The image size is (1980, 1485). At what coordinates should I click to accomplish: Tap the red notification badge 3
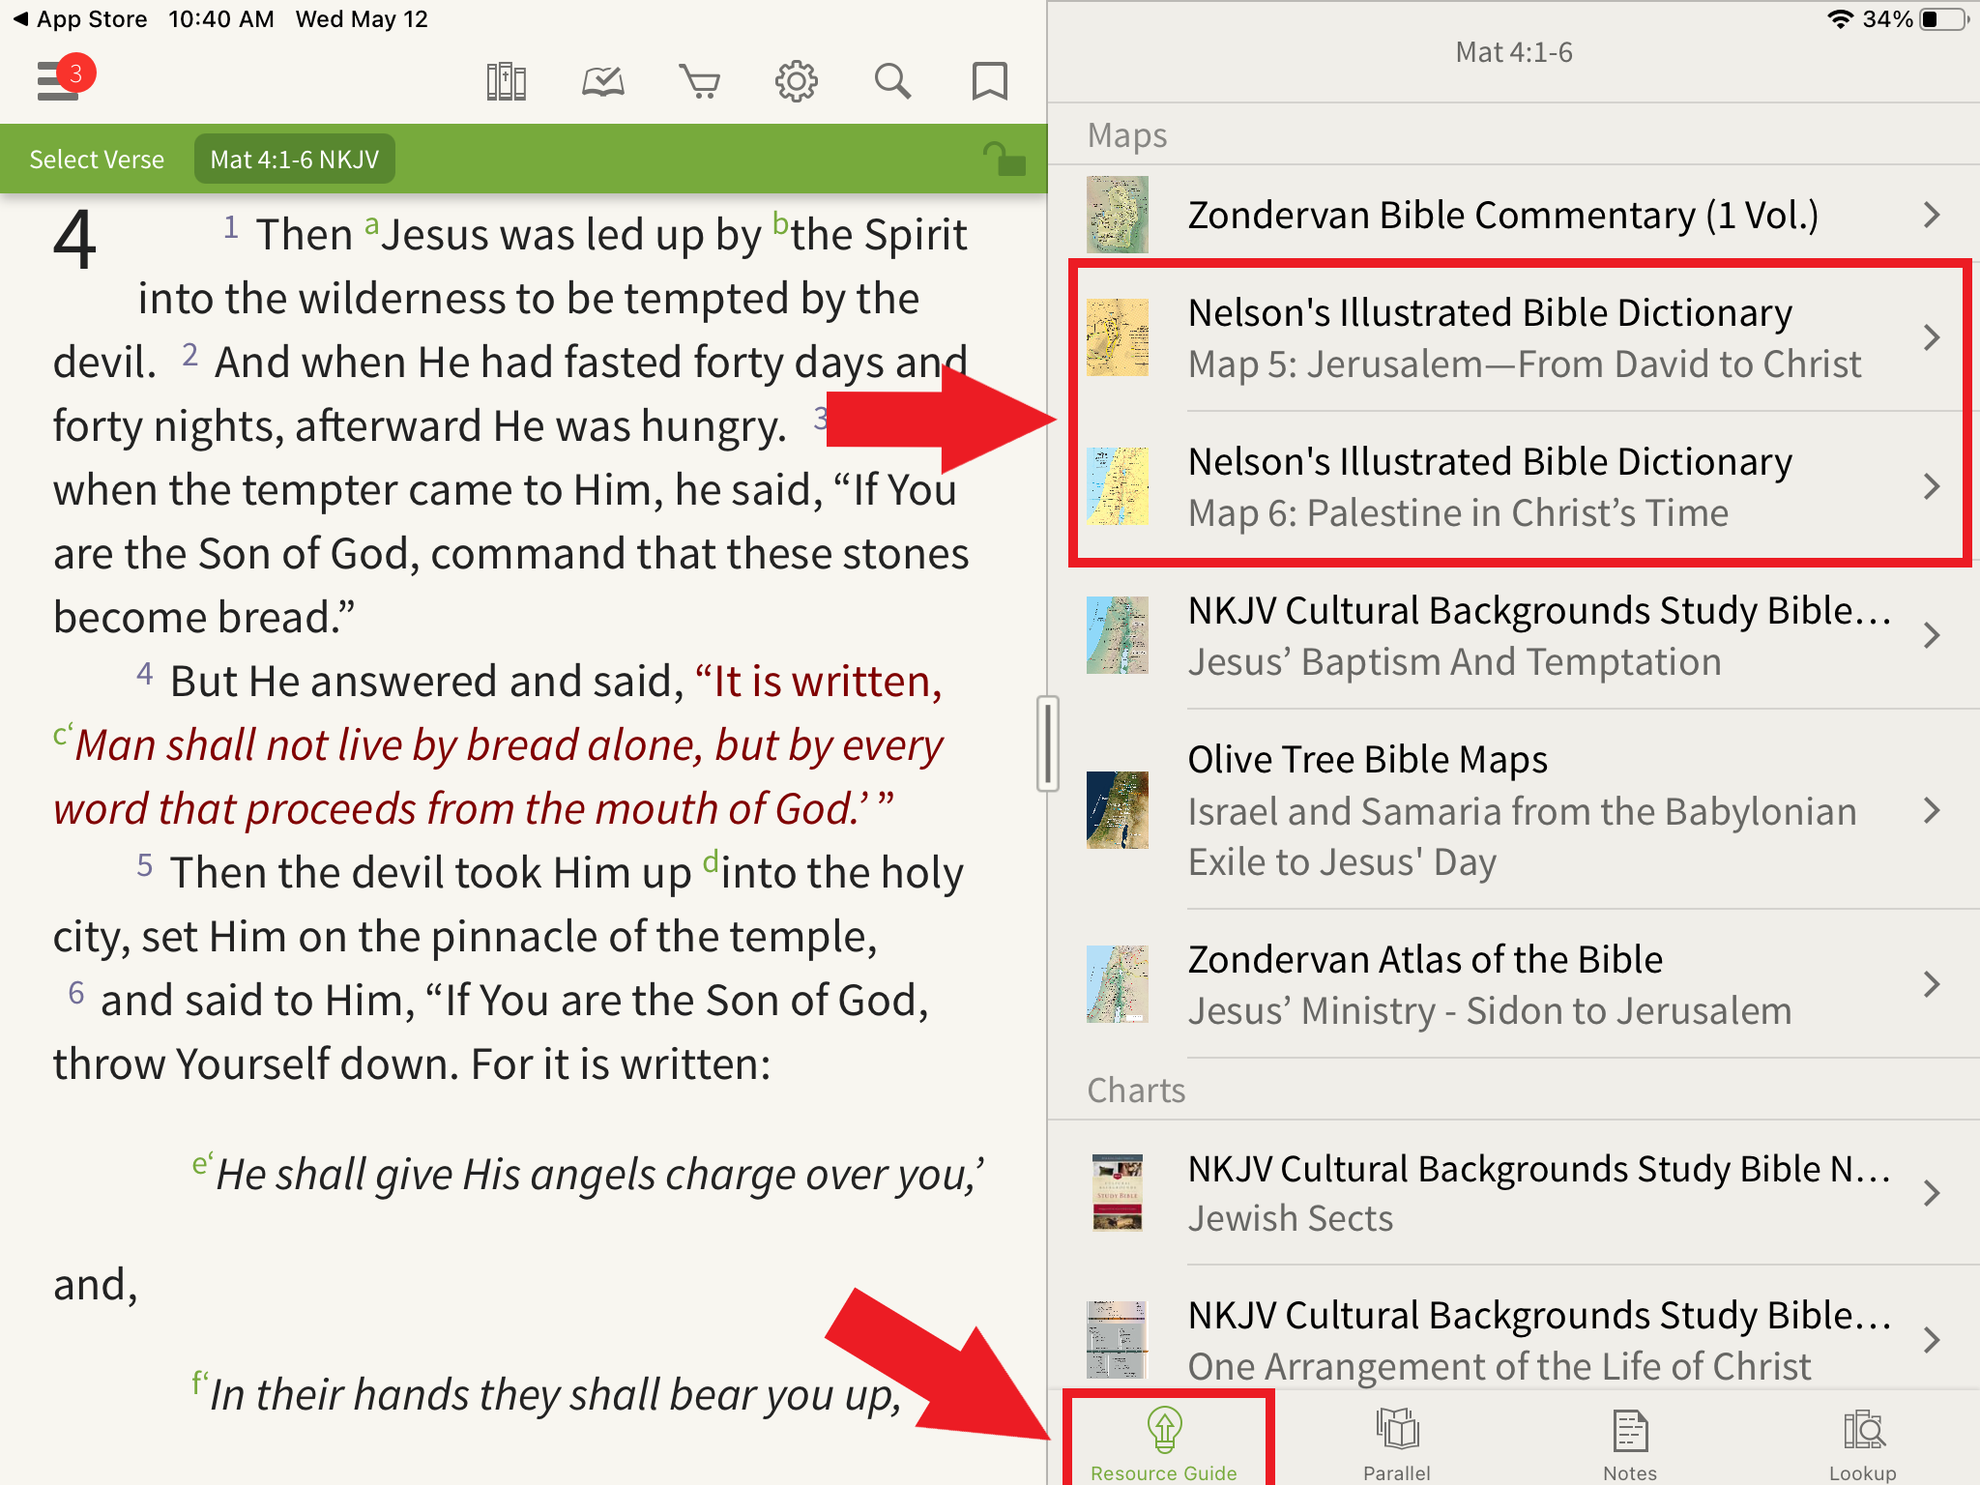[75, 73]
